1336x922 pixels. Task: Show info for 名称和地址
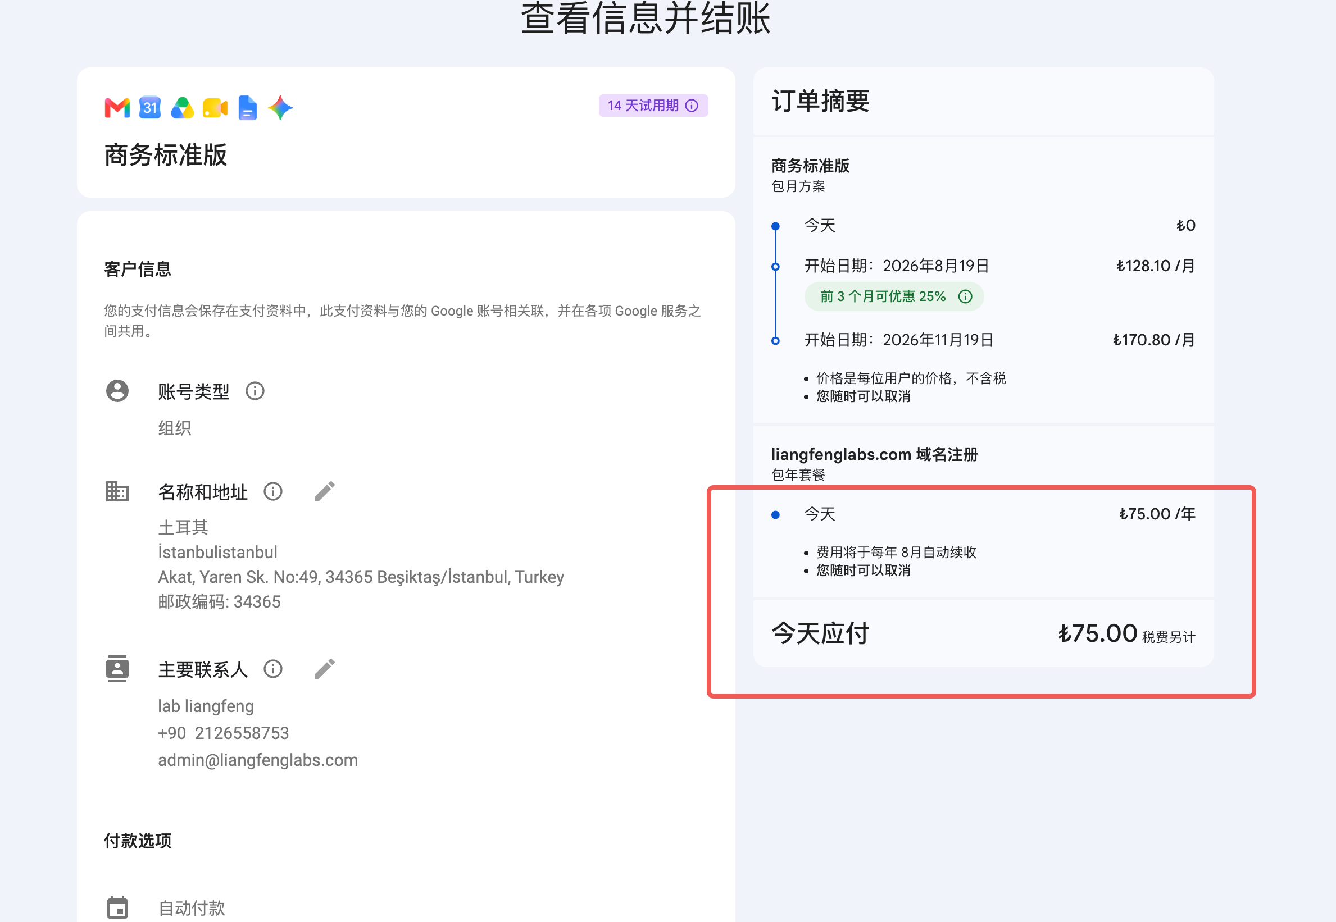(272, 492)
